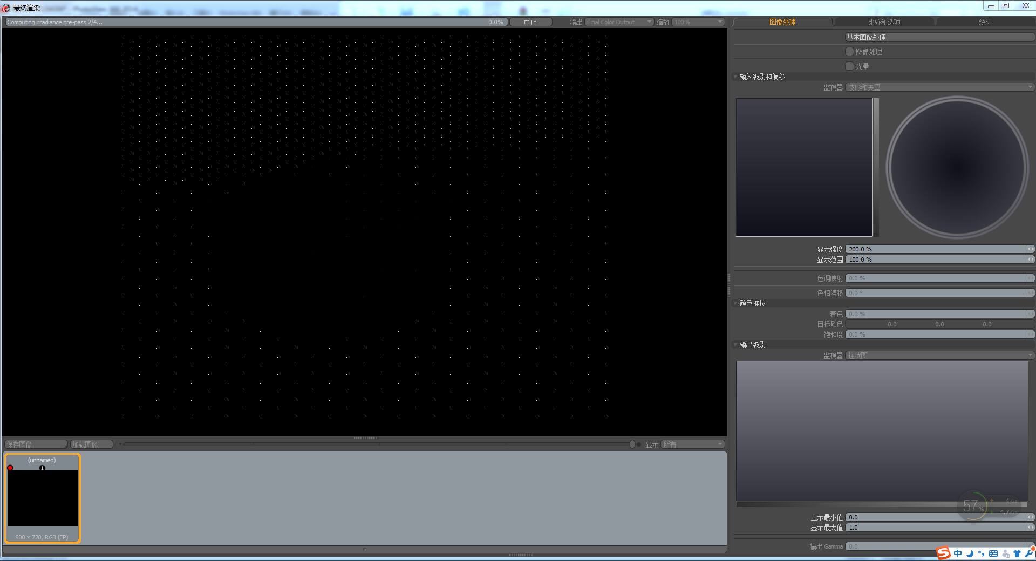This screenshot has height=561, width=1036.
Task: Click the 显示强度 200.0 % slider
Action: (x=936, y=249)
